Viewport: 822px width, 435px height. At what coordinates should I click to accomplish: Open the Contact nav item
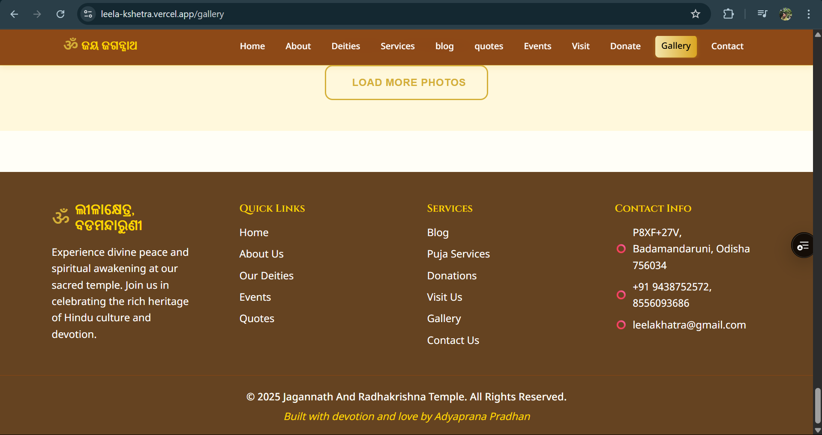pyautogui.click(x=727, y=46)
